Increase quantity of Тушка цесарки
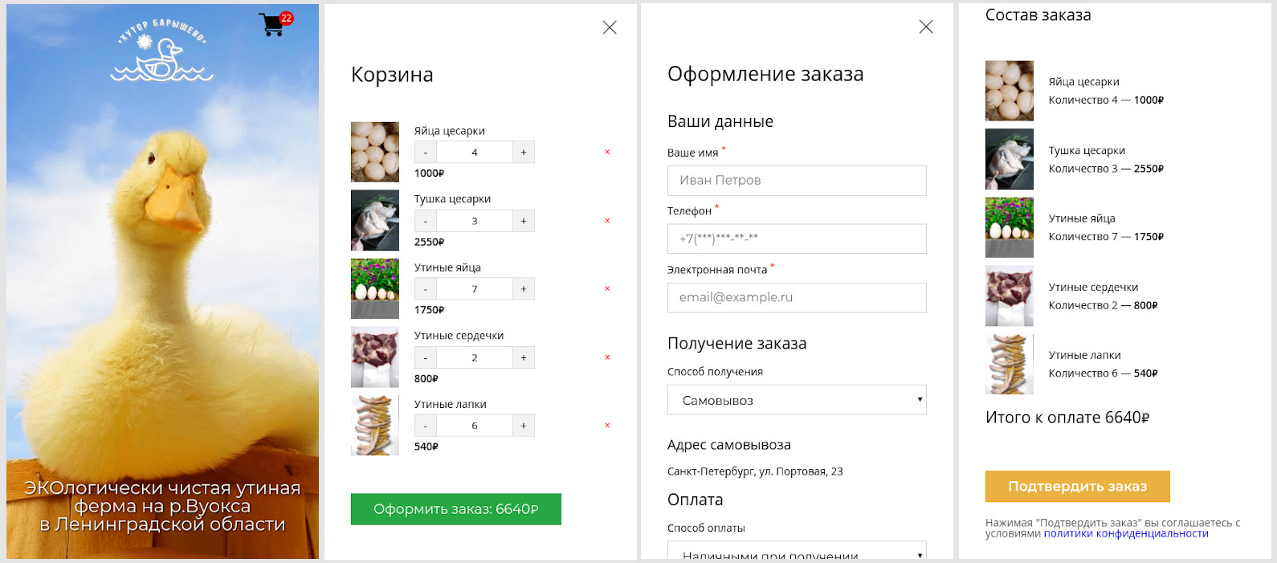 pos(524,221)
